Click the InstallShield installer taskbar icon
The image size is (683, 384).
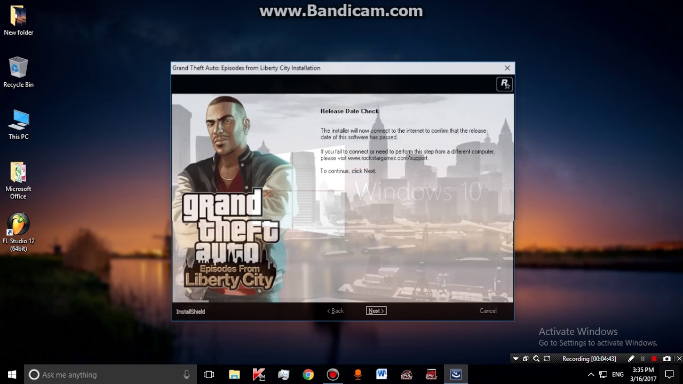pyautogui.click(x=456, y=374)
